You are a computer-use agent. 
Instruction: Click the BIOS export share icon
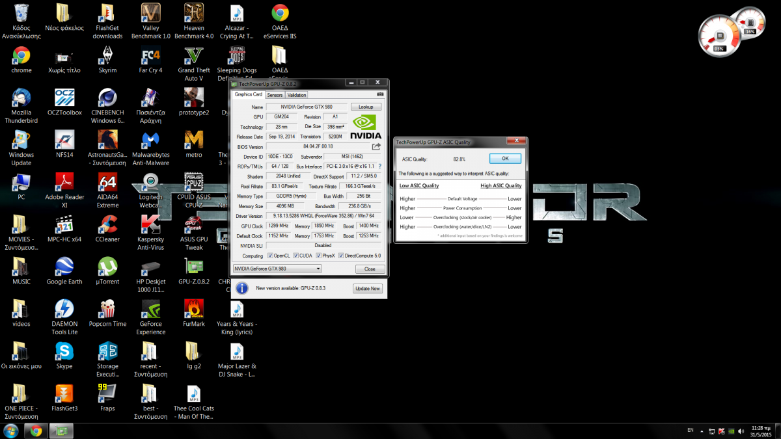(x=376, y=147)
